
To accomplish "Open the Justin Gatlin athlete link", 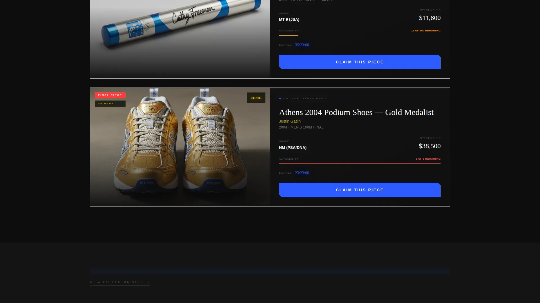I will click(290, 121).
